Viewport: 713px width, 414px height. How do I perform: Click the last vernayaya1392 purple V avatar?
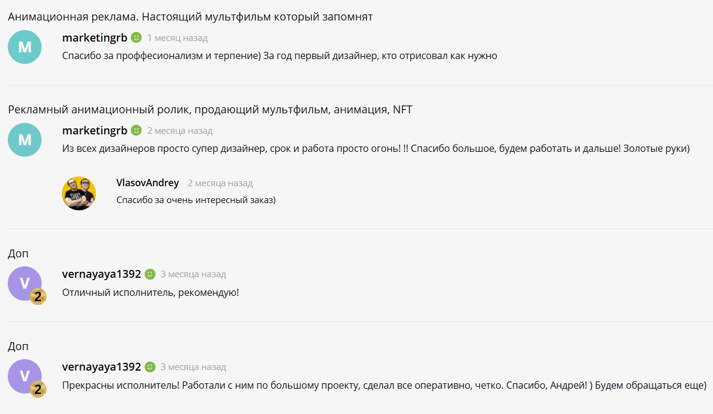tap(25, 376)
